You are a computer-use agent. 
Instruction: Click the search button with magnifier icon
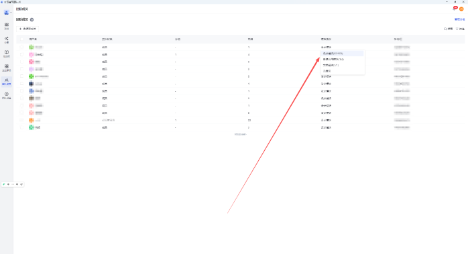tap(449, 29)
